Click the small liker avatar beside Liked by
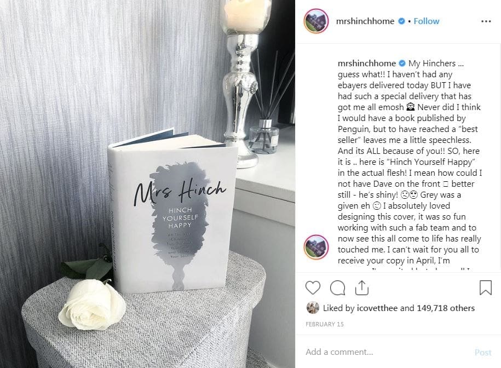 [313, 308]
